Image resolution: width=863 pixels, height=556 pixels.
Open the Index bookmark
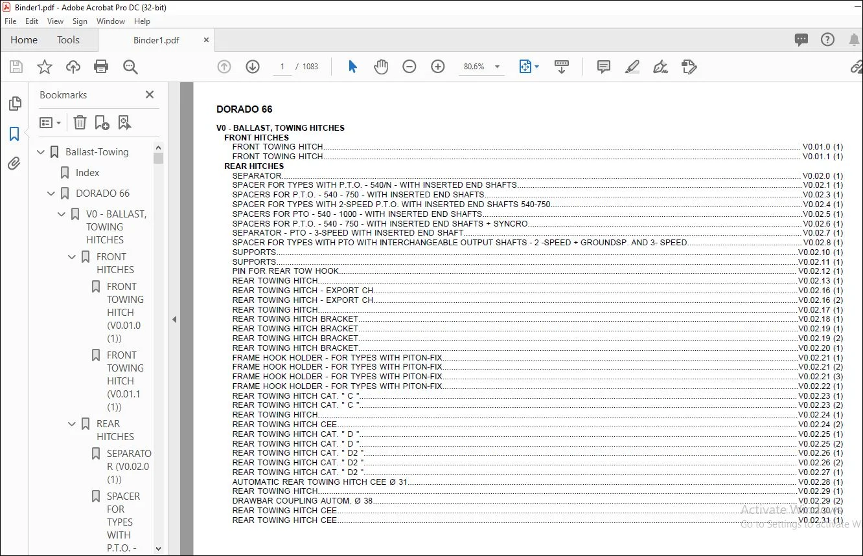(87, 173)
